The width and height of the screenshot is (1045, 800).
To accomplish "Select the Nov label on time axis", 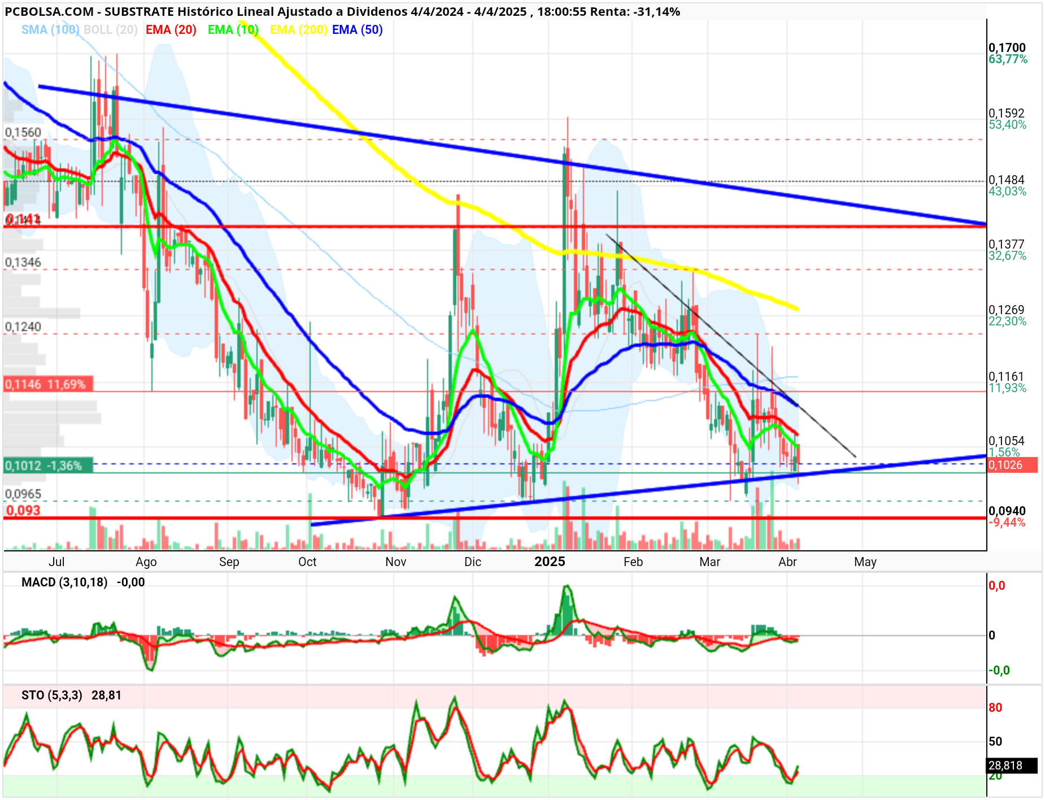I will [396, 562].
